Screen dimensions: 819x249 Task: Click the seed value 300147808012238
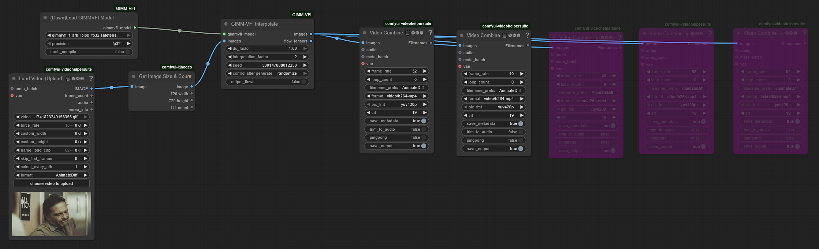[279, 65]
